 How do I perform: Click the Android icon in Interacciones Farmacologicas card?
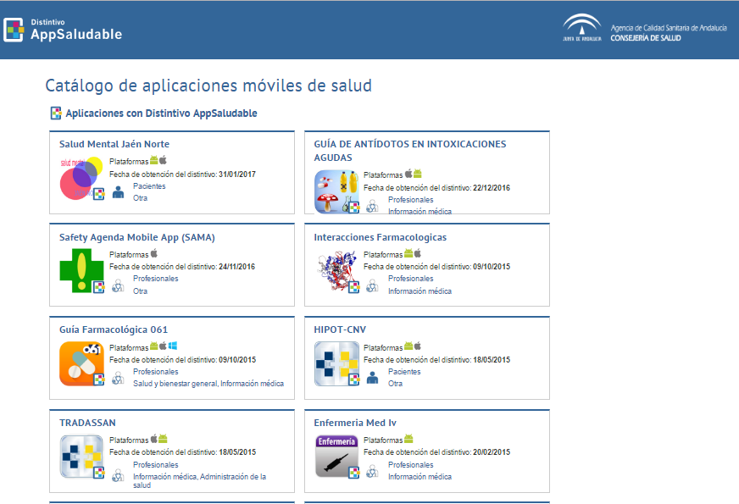pos(408,253)
